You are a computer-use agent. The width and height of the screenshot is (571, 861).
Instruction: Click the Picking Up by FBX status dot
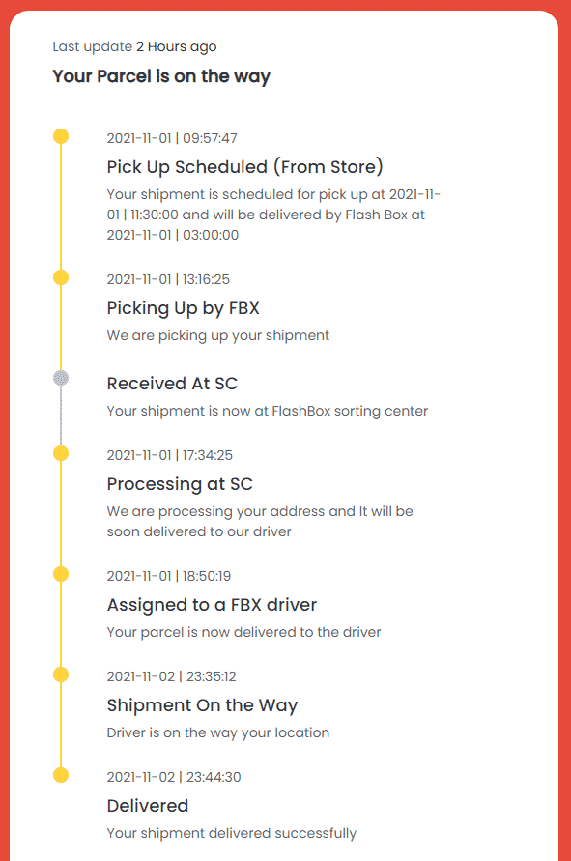(x=62, y=277)
